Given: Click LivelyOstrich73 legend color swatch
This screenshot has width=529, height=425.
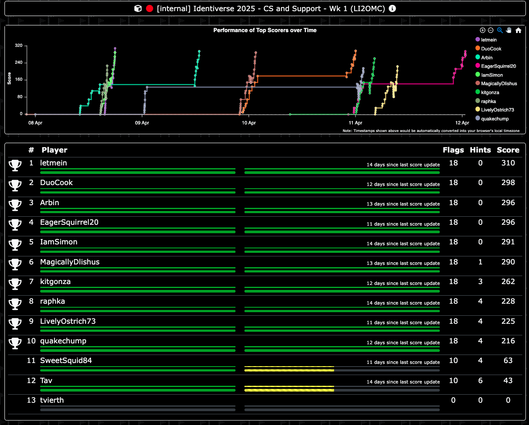Looking at the screenshot, I should pos(478,110).
